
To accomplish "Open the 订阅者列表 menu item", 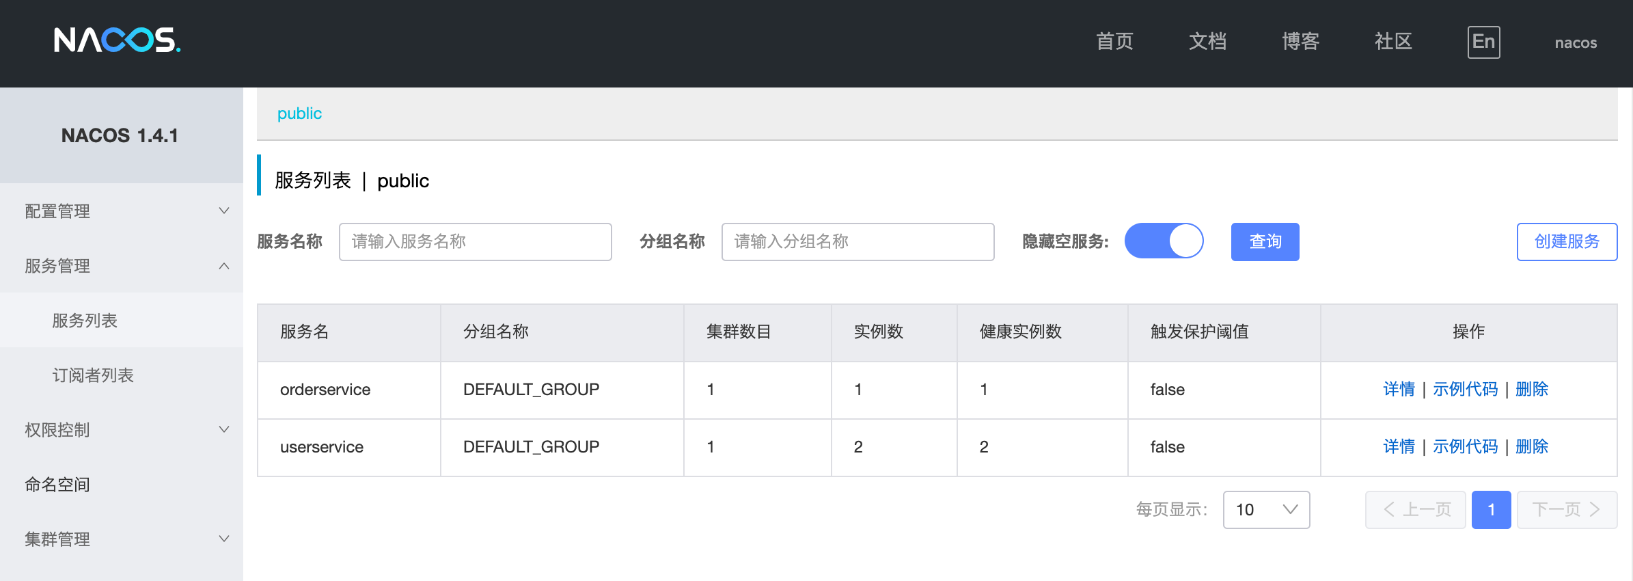I will coord(93,375).
